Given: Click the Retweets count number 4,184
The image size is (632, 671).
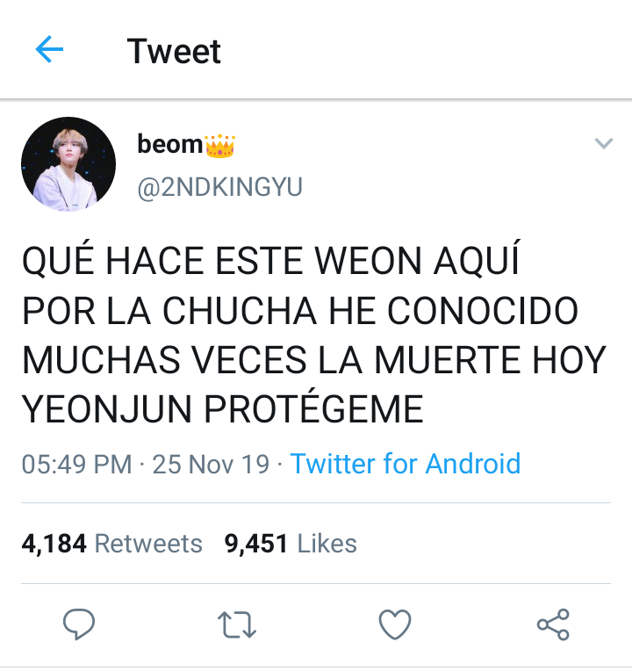Looking at the screenshot, I should pos(54,544).
